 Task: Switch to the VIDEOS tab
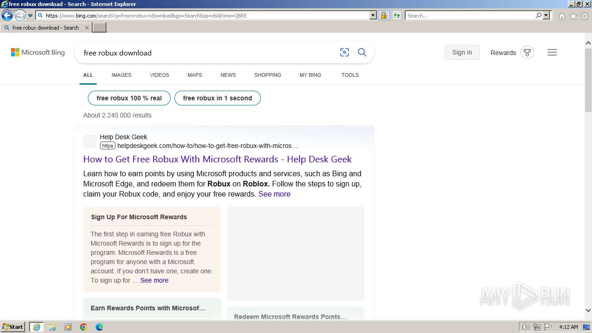coord(160,75)
